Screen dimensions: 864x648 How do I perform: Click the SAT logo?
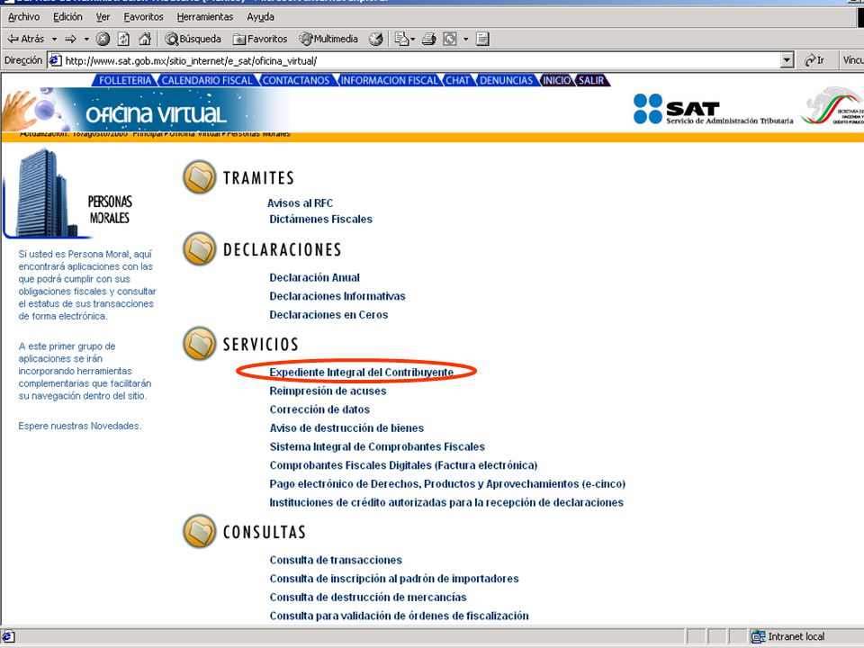click(x=713, y=109)
